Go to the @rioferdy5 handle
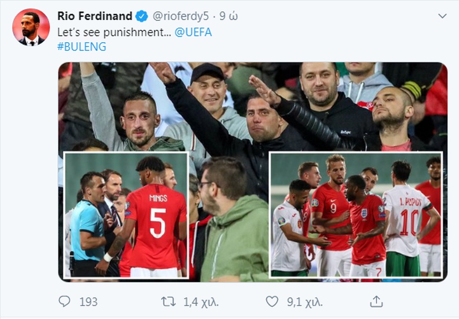This screenshot has width=459, height=319. [x=181, y=17]
